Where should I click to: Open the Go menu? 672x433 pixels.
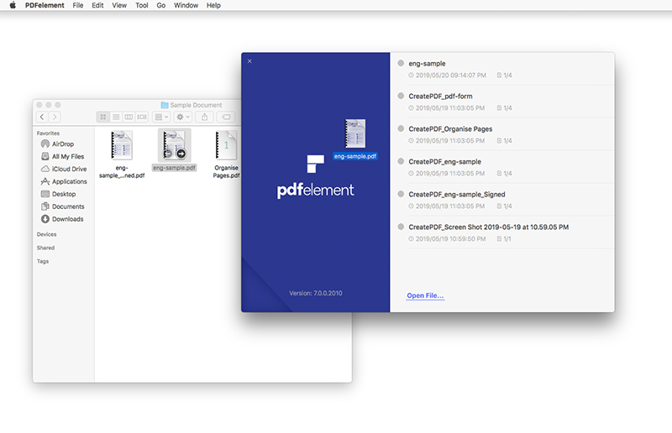[161, 5]
